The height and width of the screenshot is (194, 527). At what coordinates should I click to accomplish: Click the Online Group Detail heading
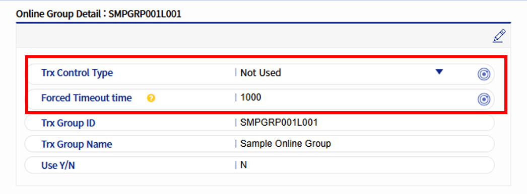pyautogui.click(x=99, y=14)
